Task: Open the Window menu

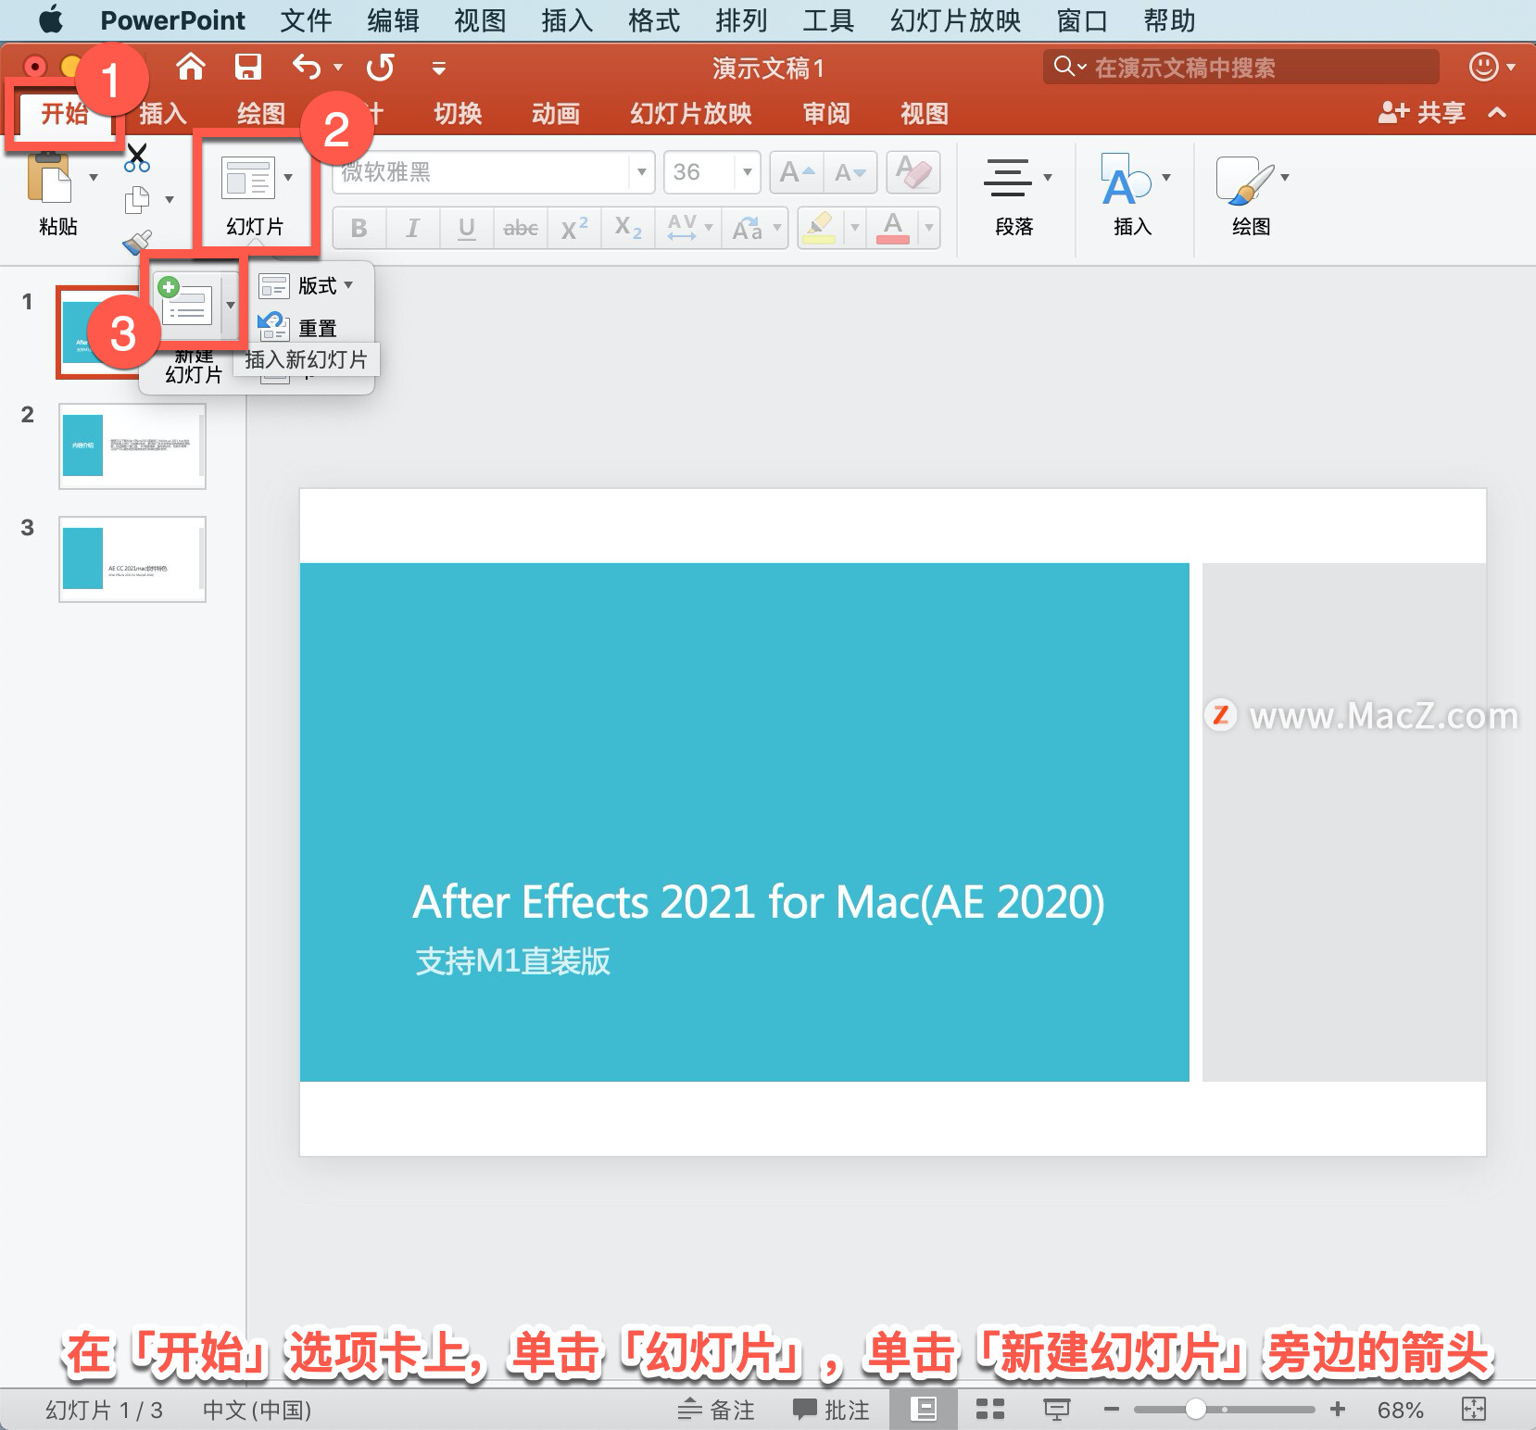Action: 1081,19
